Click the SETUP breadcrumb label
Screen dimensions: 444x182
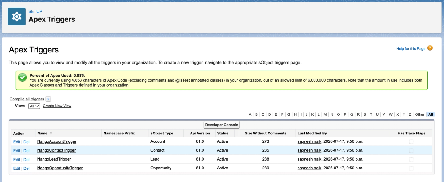tap(35, 11)
